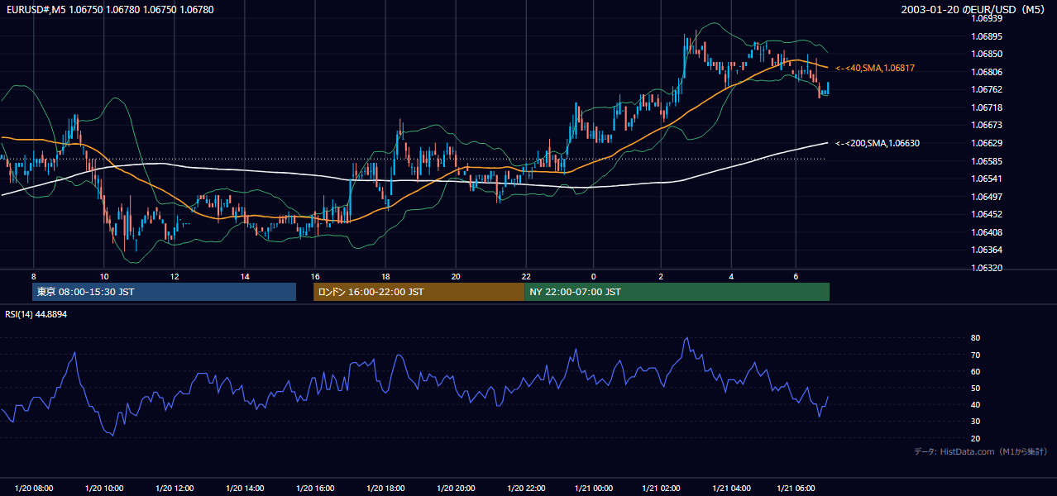This screenshot has width=1057, height=496.
Task: Click the 200 SMA 1.06630 label
Action: click(878, 143)
